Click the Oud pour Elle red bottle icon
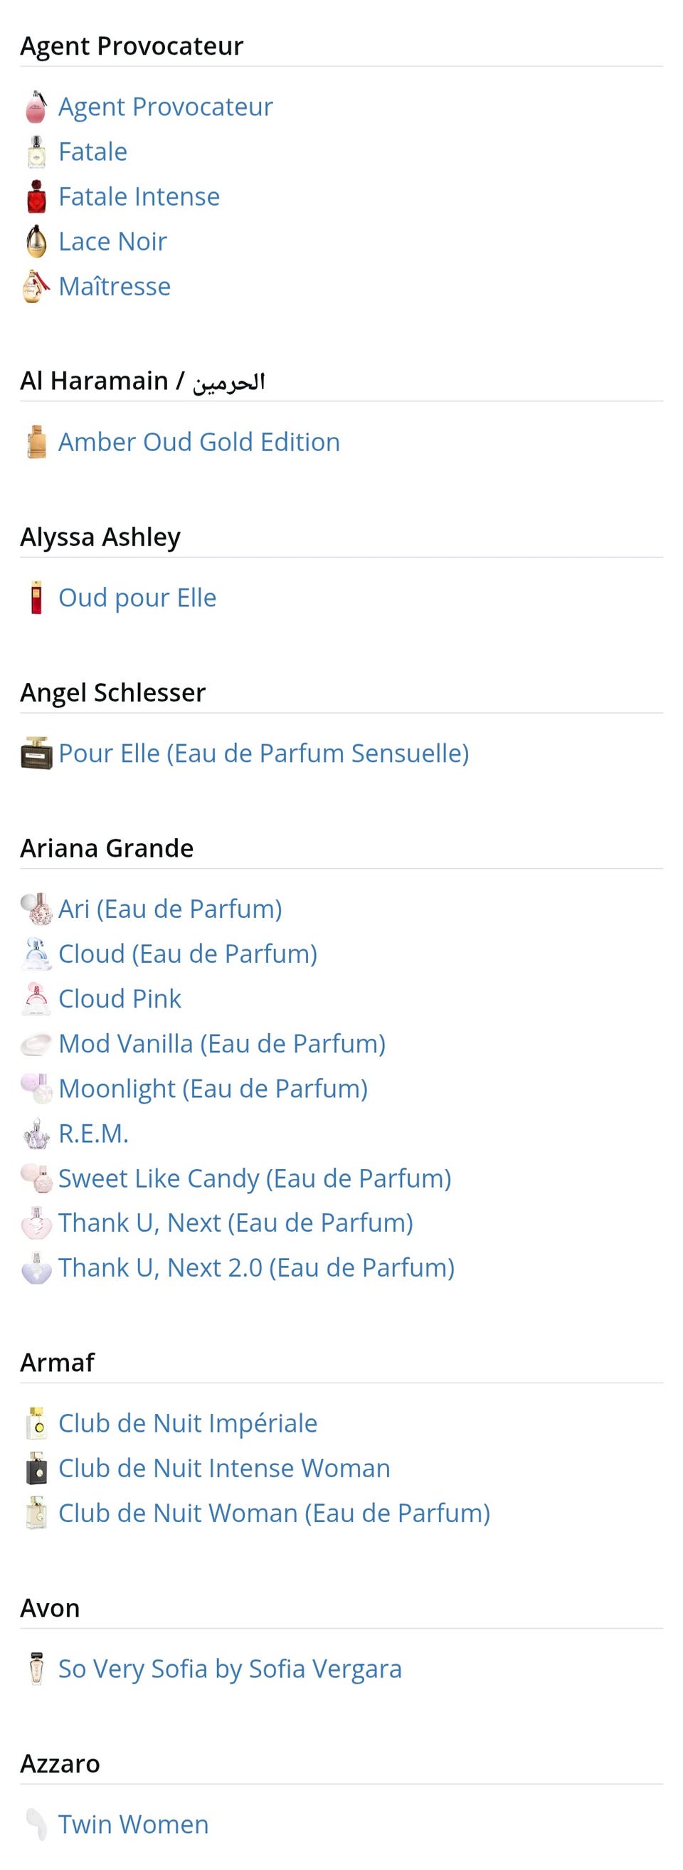The height and width of the screenshot is (1870, 683). [36, 598]
